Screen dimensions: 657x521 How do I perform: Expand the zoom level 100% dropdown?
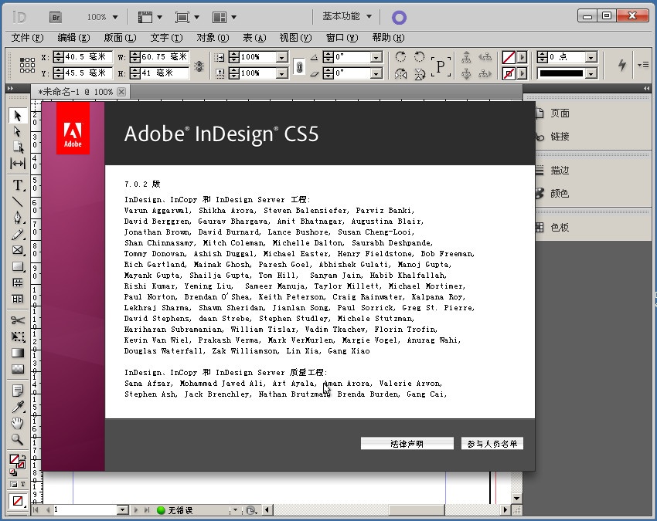point(114,17)
